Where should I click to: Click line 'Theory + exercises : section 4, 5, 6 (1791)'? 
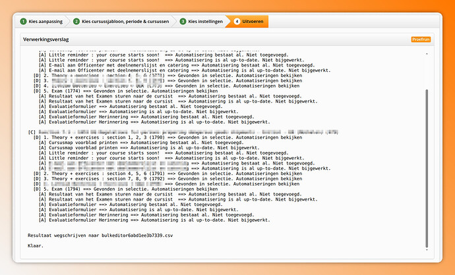167,174
